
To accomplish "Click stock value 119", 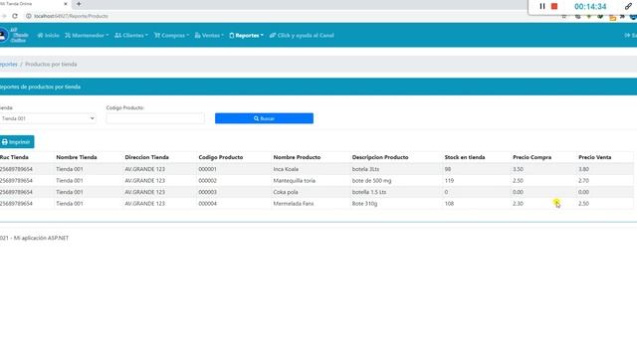I will (449, 181).
